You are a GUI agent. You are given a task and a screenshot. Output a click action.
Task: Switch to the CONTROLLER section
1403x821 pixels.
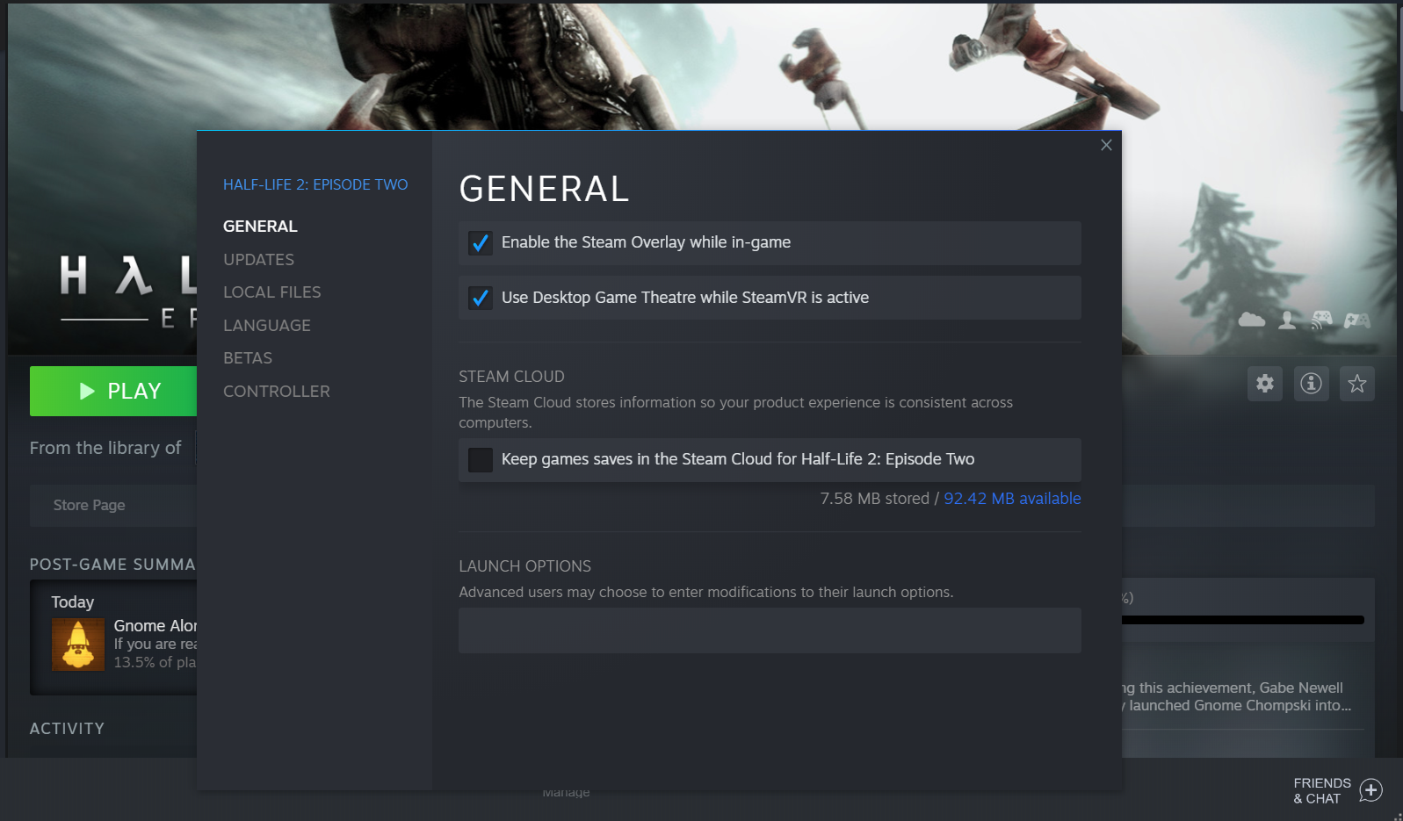tap(277, 392)
